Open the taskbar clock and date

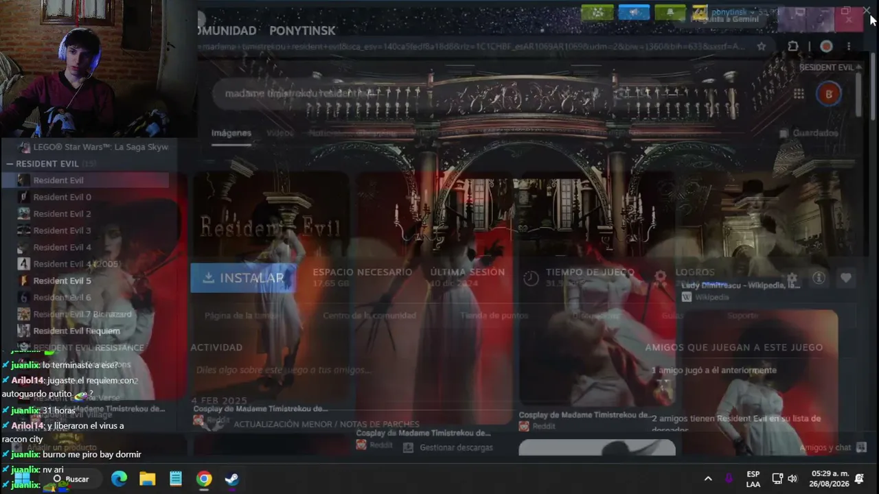830,479
